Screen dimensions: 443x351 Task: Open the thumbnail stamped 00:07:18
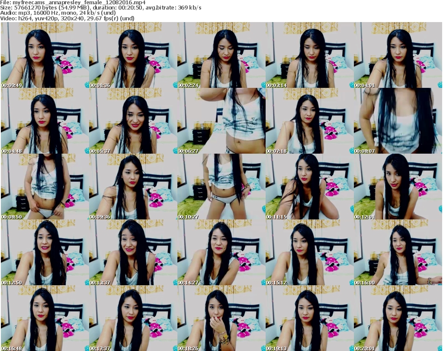tap(310, 121)
